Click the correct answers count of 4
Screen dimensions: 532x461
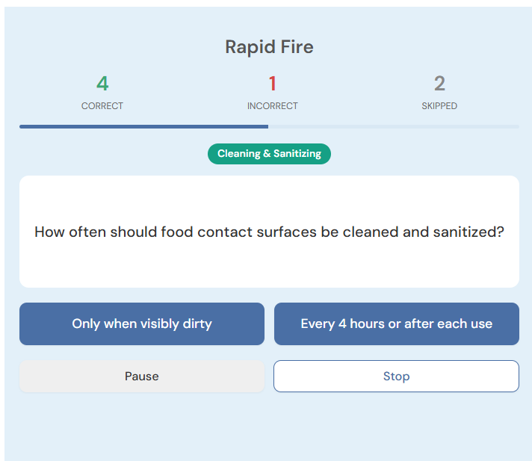click(x=102, y=84)
